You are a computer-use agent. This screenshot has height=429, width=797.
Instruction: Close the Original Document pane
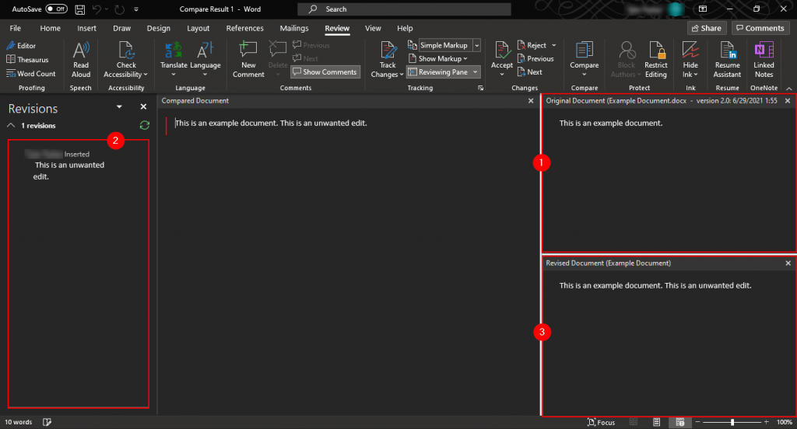pyautogui.click(x=788, y=101)
